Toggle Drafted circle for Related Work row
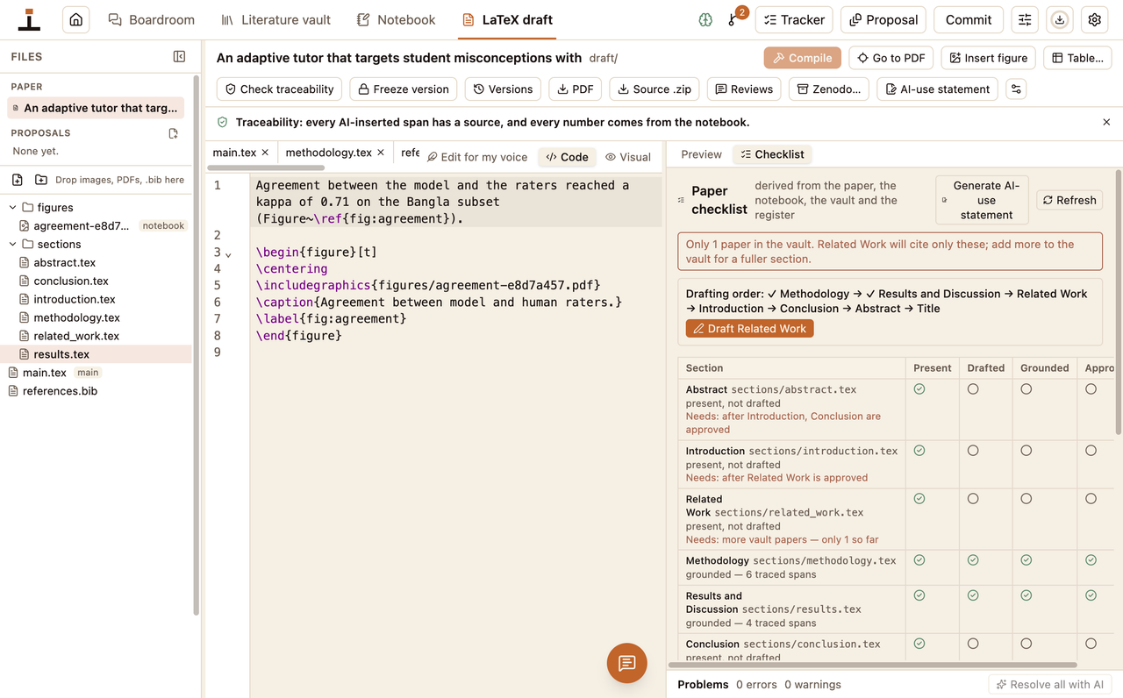This screenshot has width=1123, height=698. click(x=973, y=498)
